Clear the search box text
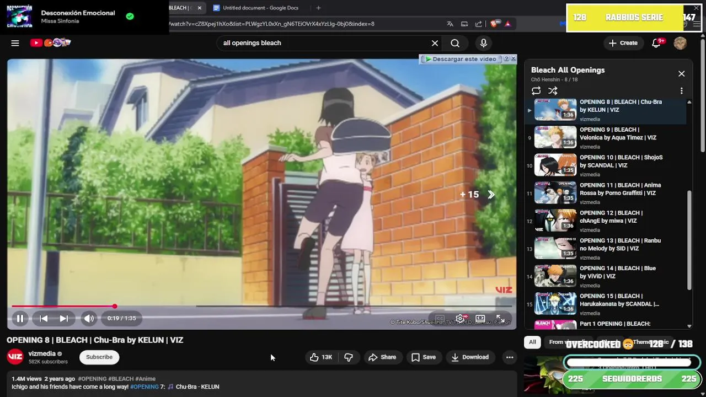Viewport: 706px width, 397px height. (435, 43)
